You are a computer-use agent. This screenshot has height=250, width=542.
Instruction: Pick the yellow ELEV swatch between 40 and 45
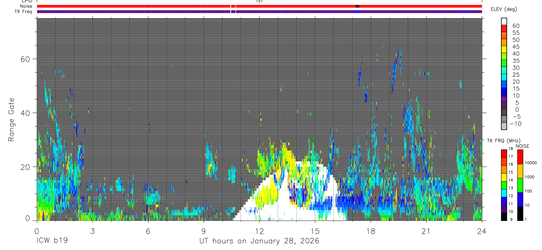tap(504, 50)
